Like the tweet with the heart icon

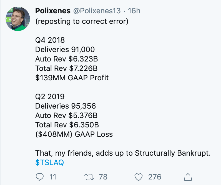click(138, 177)
